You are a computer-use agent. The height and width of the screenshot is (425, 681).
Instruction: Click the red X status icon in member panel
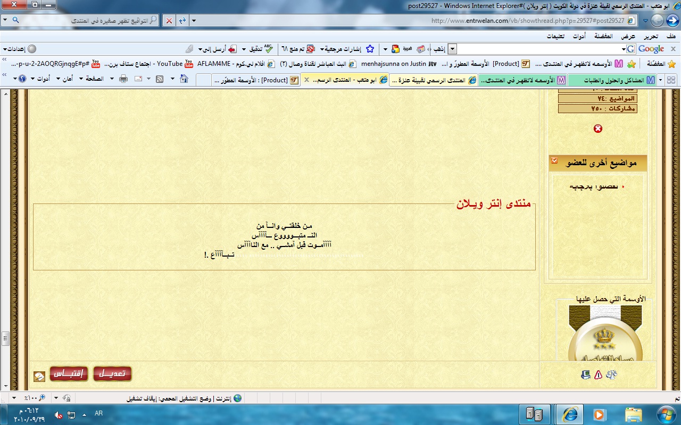pos(598,129)
